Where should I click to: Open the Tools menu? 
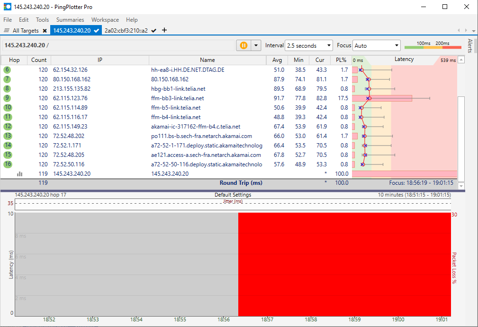42,20
